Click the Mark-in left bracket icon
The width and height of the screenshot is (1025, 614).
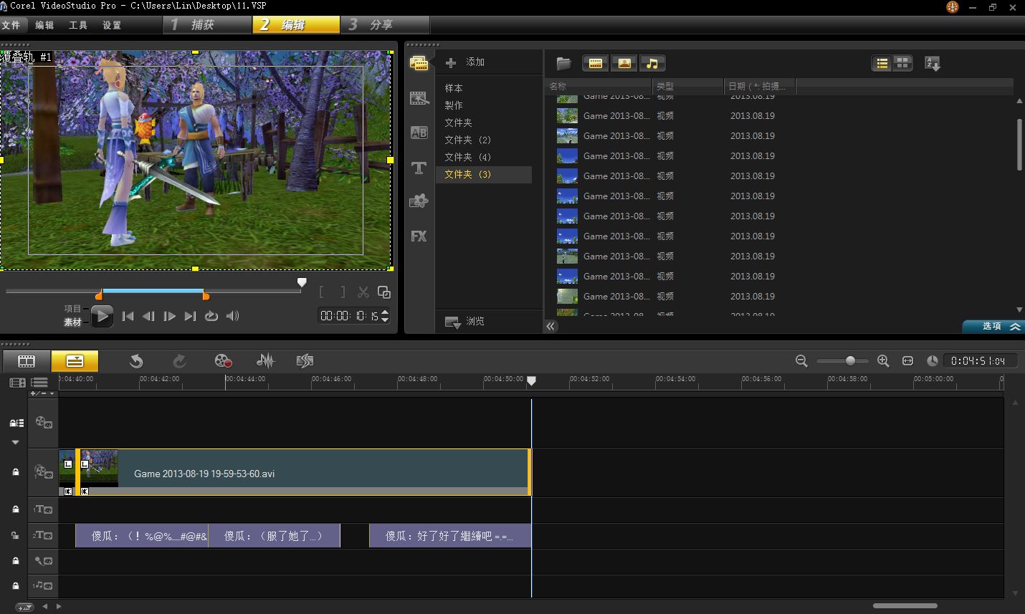[x=322, y=292]
